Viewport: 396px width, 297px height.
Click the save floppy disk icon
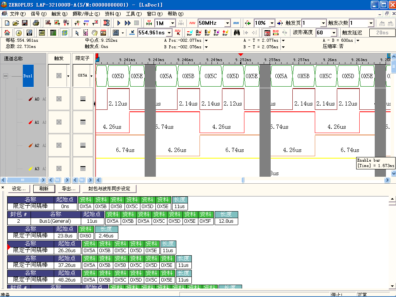[25, 23]
